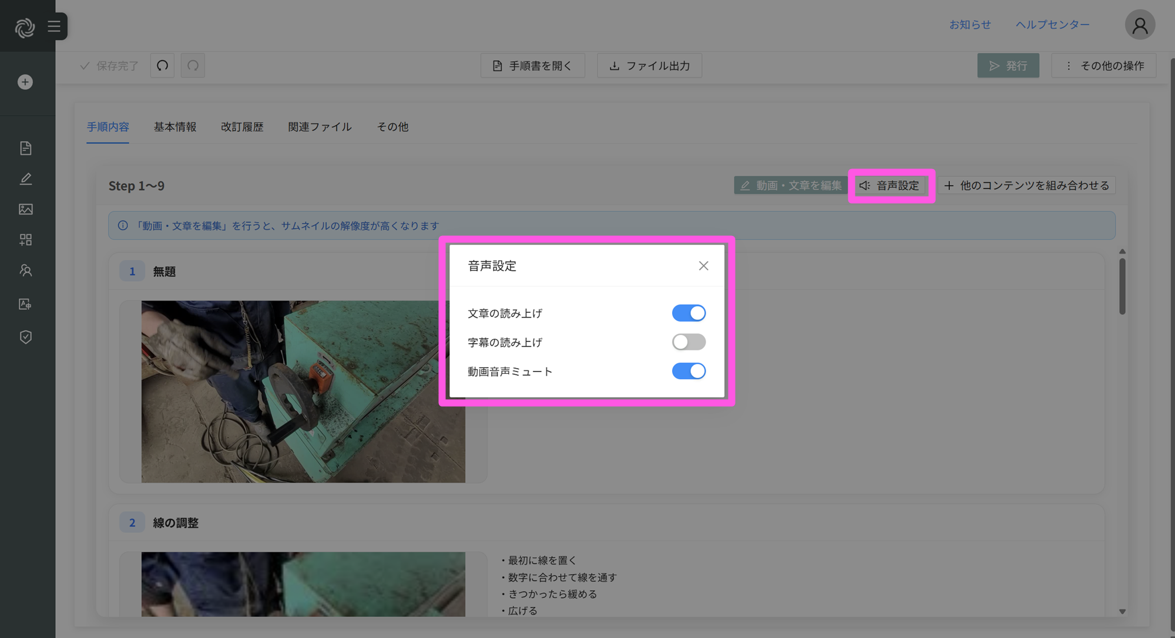
Task: Switch to the 基本情報 tab
Action: [175, 127]
